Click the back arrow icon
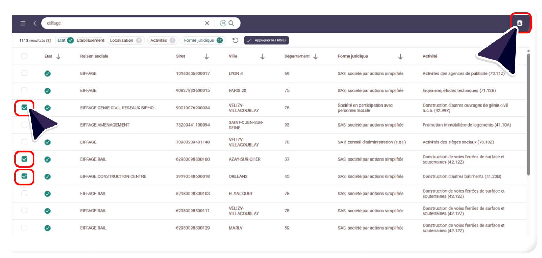542x258 pixels. tap(35, 23)
